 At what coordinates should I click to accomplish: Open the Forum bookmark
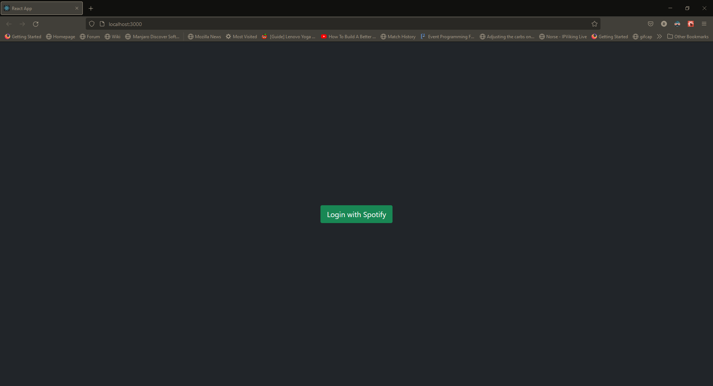point(90,37)
